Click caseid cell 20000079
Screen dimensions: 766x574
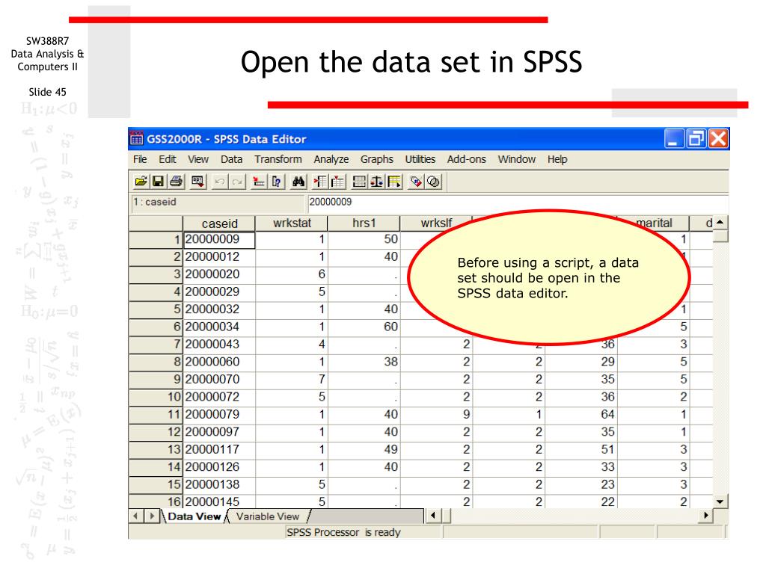click(219, 414)
